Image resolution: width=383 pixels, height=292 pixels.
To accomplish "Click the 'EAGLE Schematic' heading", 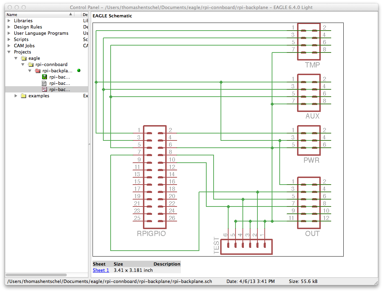I will tap(112, 16).
